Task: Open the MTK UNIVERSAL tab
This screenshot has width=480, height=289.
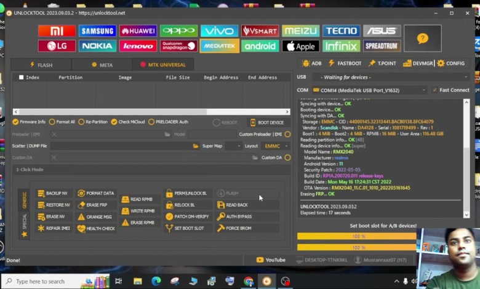Action: point(163,65)
